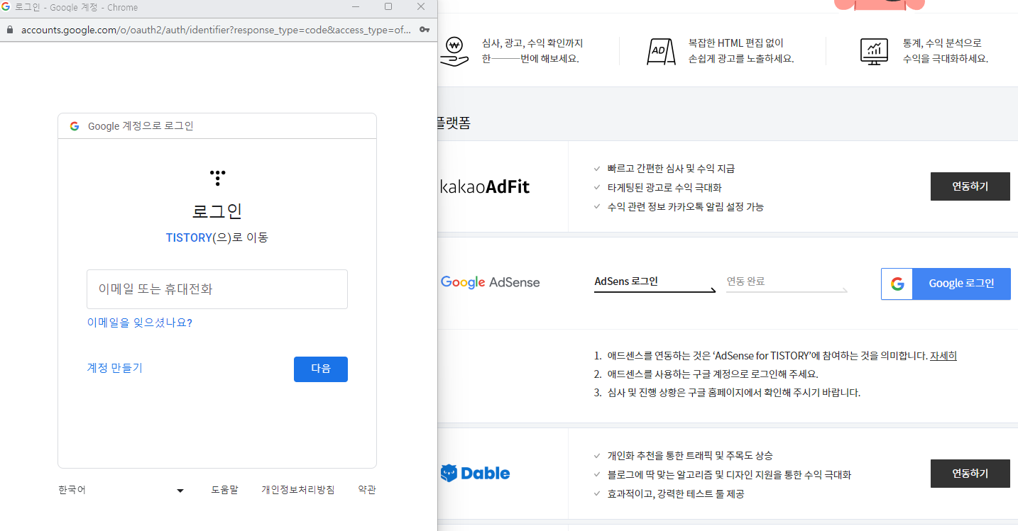The image size is (1018, 531).
Task: Click the Google G icon in login header
Action: [74, 126]
